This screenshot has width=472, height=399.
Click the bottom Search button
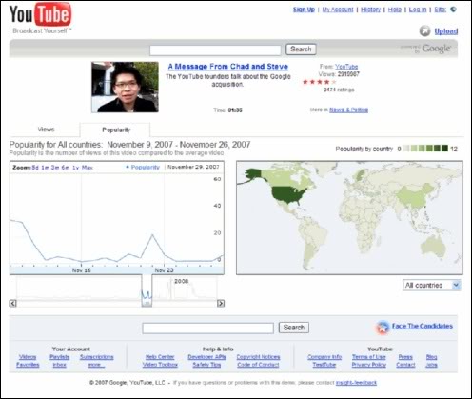pos(294,328)
